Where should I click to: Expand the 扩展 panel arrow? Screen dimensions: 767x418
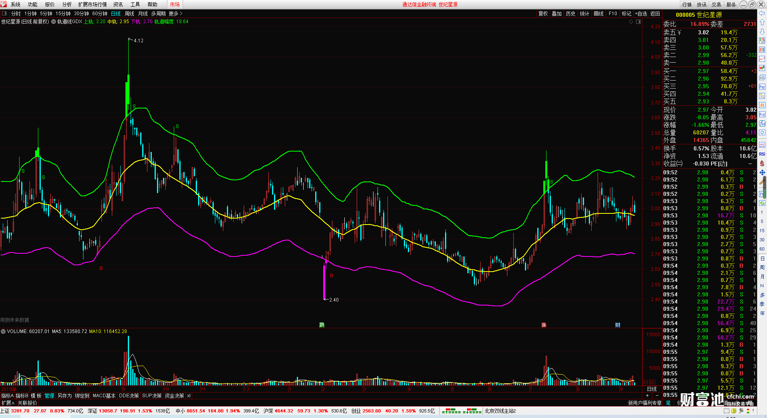[x=8, y=403]
